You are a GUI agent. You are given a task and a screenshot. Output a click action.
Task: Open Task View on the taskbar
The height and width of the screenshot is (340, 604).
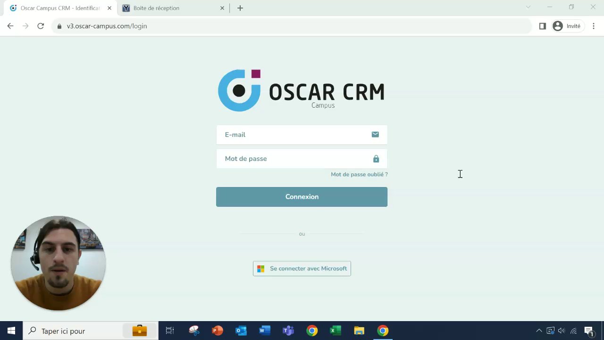coord(170,331)
